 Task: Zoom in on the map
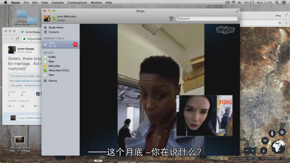pos(253,151)
